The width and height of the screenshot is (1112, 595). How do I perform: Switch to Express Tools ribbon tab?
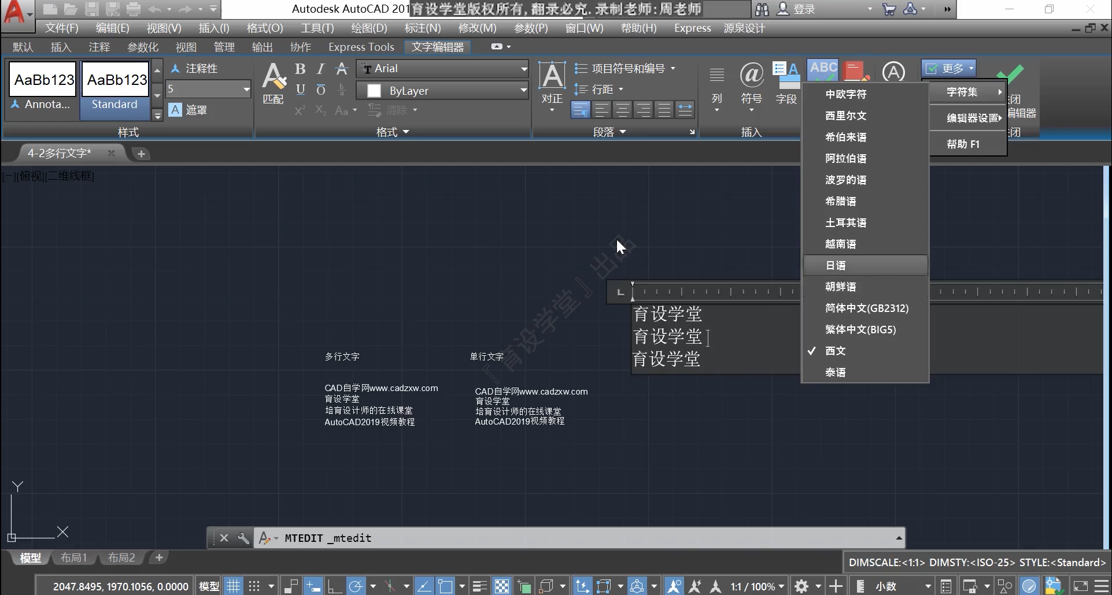[x=361, y=47]
